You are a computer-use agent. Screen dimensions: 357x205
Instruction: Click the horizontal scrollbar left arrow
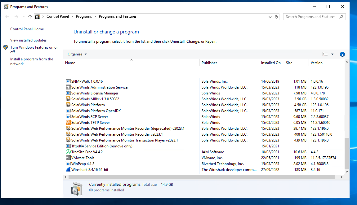pyautogui.click(x=66, y=177)
